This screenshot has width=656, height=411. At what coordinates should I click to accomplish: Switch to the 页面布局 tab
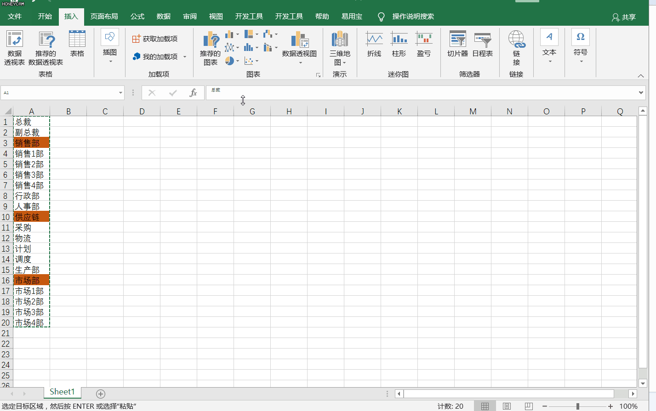coord(104,17)
